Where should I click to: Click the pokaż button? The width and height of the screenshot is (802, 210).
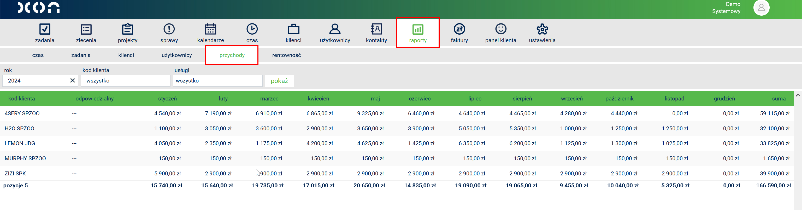[x=279, y=81]
